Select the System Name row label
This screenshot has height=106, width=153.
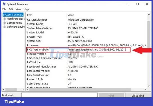tap(35, 24)
